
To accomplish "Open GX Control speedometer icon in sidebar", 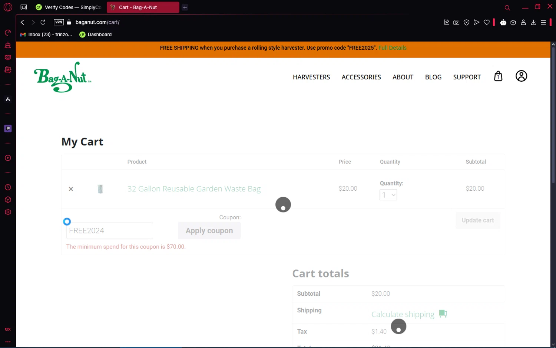I will pyautogui.click(x=8, y=33).
